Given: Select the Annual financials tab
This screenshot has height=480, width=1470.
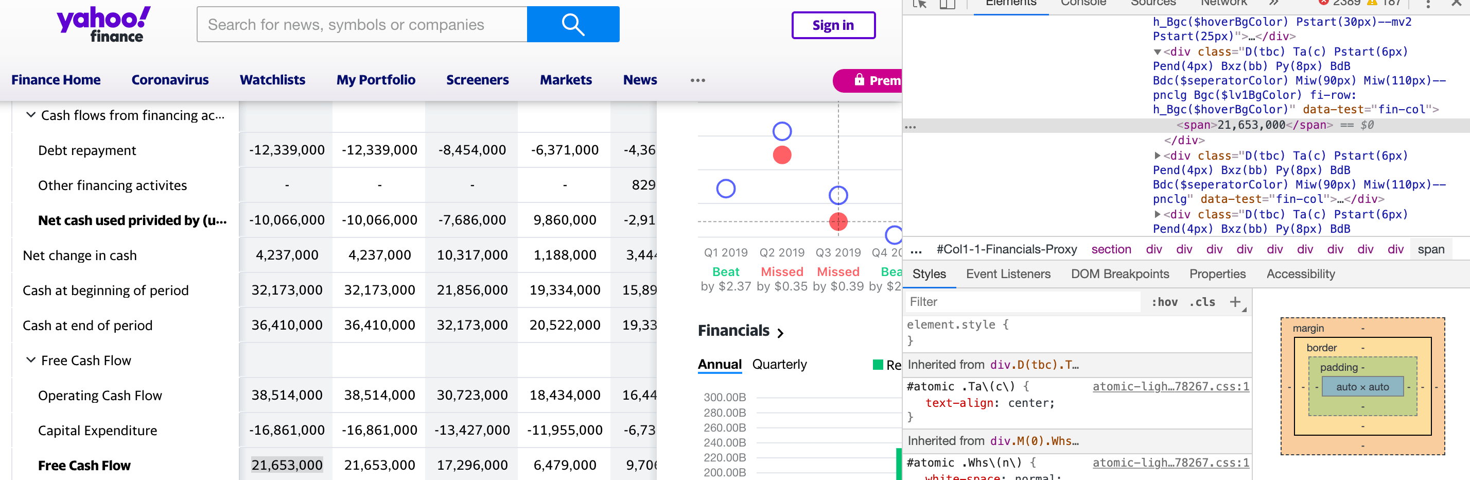Looking at the screenshot, I should click(720, 365).
